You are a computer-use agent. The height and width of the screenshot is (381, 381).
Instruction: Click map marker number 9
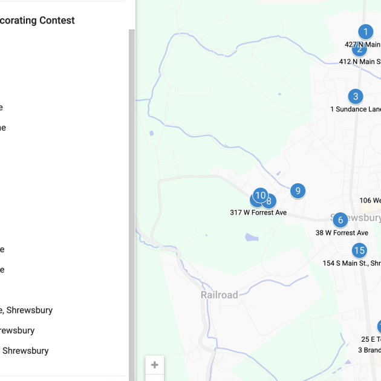pos(298,191)
